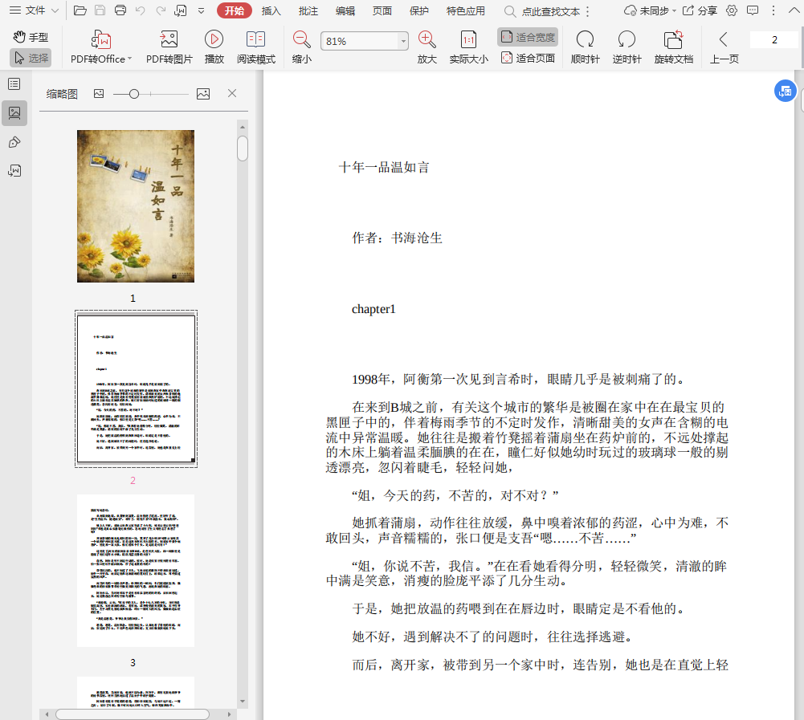Click the feedback comment icon
804x720 pixels.
[753, 10]
